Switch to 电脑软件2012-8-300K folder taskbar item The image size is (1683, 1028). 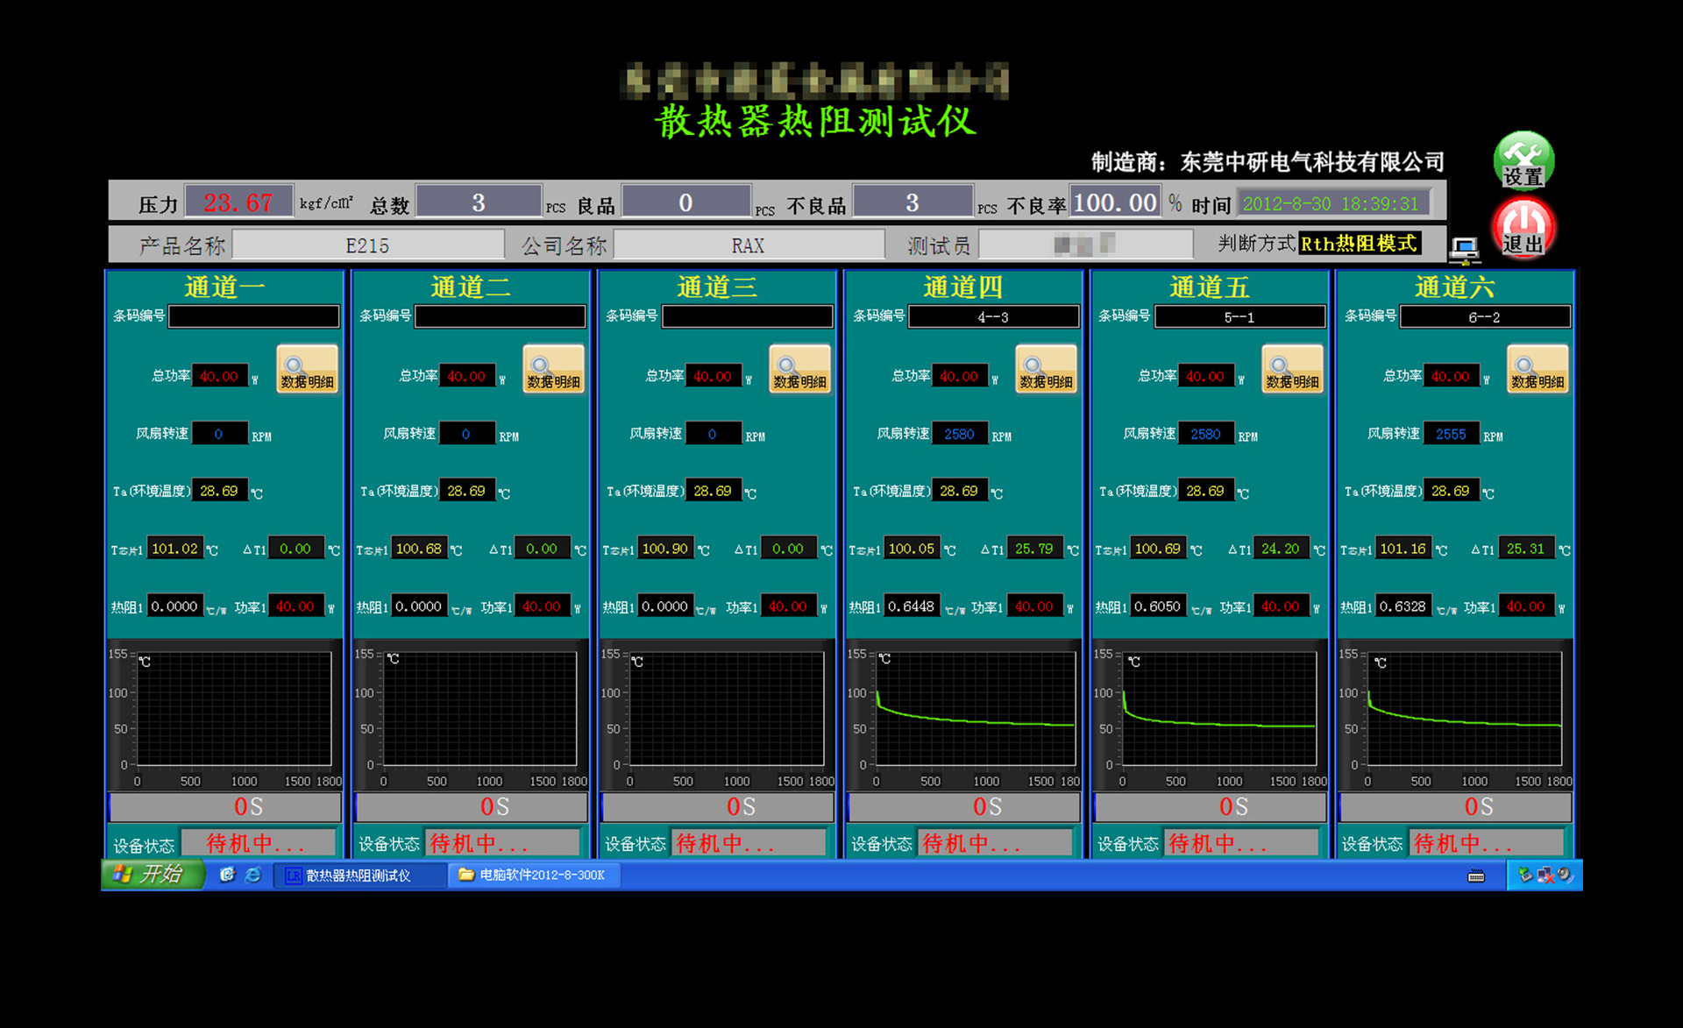(x=534, y=875)
